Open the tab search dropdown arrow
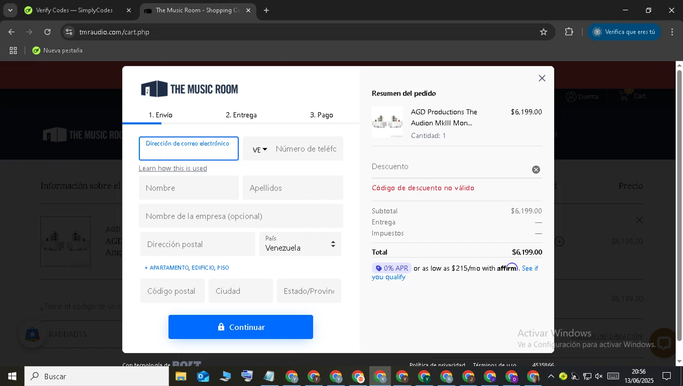683x386 pixels. 10,10
